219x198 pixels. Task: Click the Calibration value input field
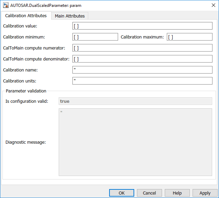point(142,26)
